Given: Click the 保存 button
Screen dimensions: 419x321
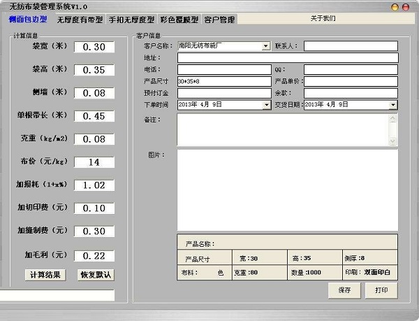Looking at the screenshot, I should 344,290.
